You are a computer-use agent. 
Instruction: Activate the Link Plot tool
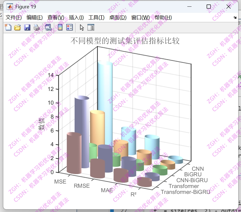(x=48, y=27)
